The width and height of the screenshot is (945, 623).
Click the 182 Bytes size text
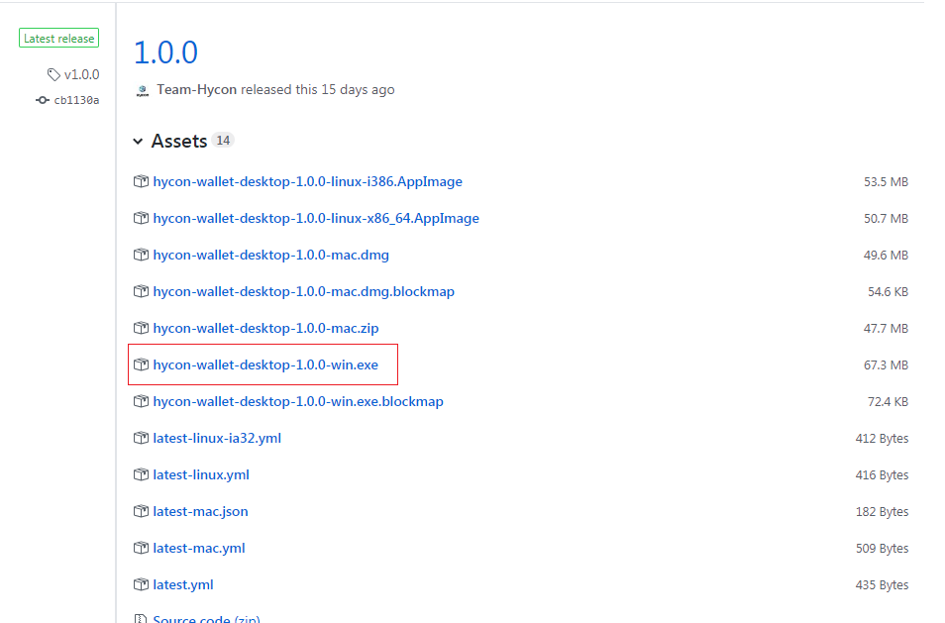point(882,512)
